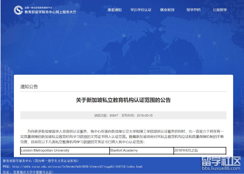This screenshot has height=174, width=244.
Task: Select the Stanfort Academy table cell
Action: [124, 150]
